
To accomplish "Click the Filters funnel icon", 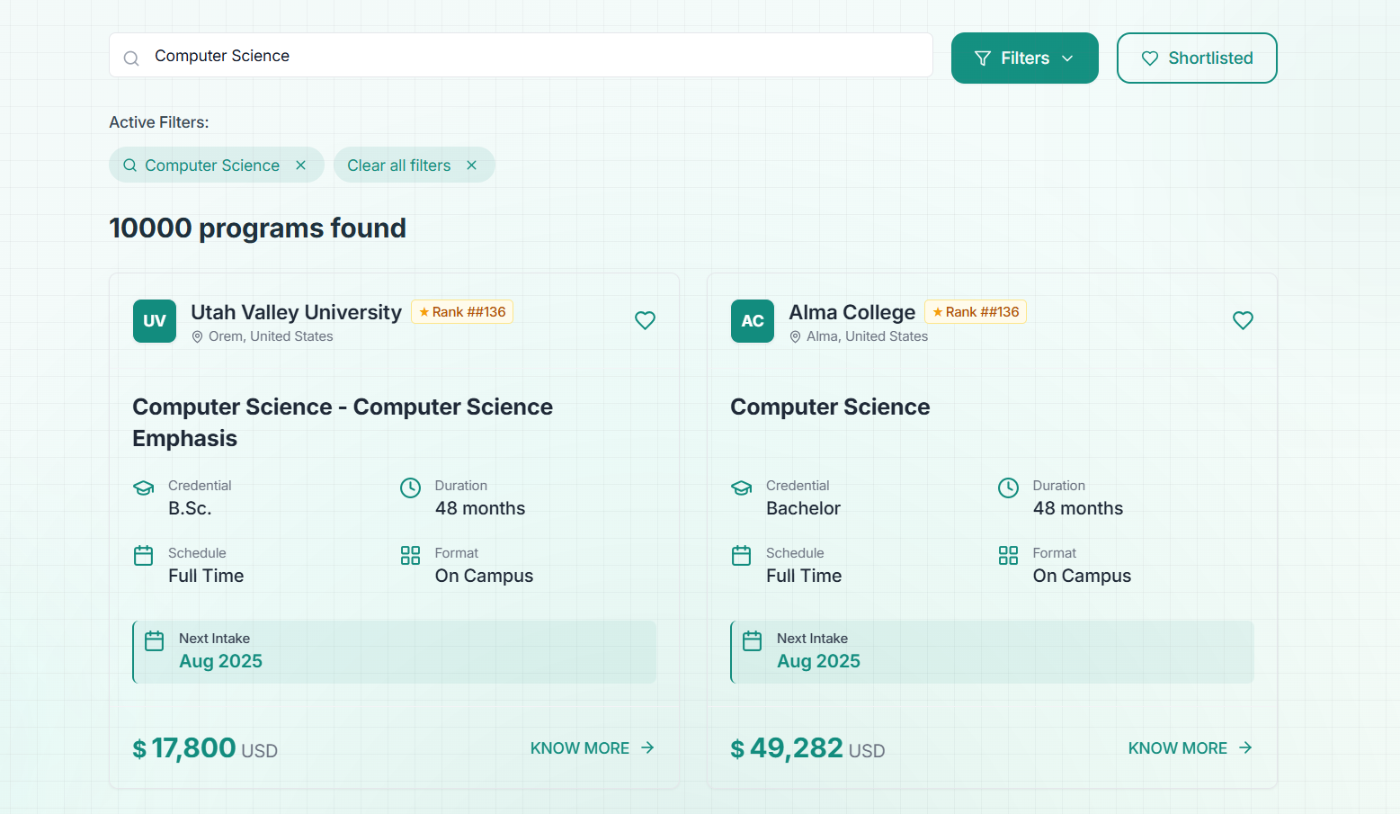I will (x=983, y=58).
